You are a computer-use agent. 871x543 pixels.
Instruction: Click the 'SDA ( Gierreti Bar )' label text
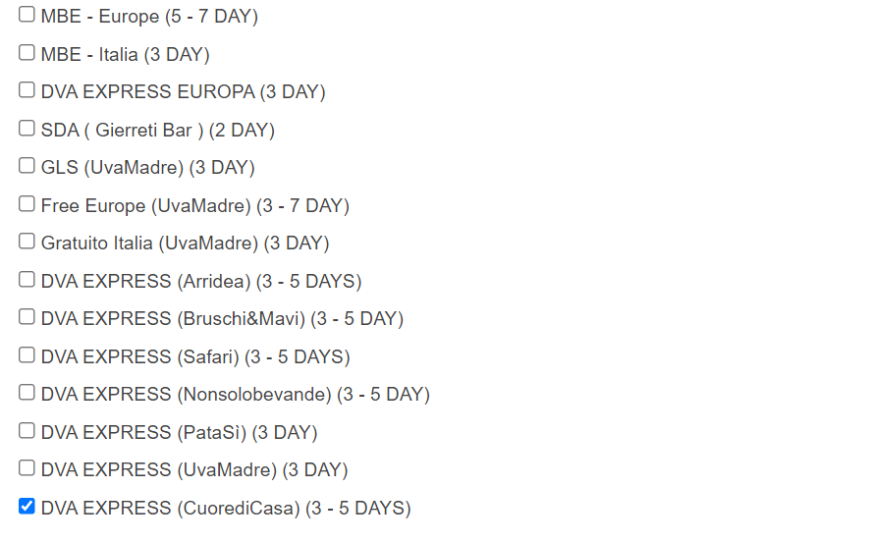(x=122, y=130)
